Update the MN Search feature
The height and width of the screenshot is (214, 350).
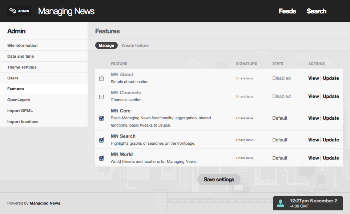point(331,140)
